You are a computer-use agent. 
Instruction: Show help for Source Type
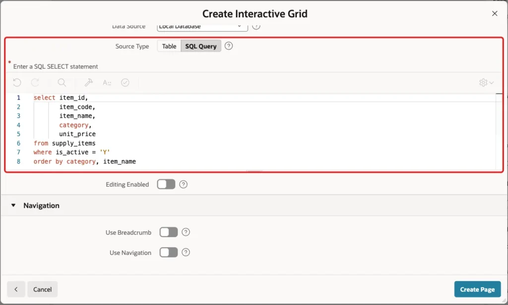(229, 46)
